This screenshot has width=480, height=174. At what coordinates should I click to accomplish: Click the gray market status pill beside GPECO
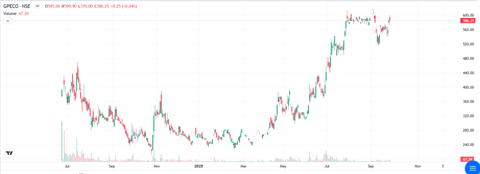(x=37, y=6)
